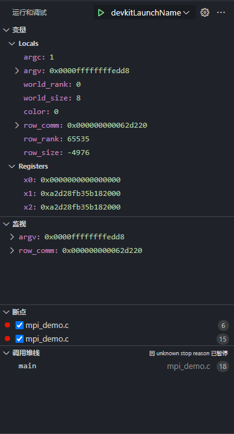
Task: Collapse the 断点 breakpoints section header
Action: 15,312
